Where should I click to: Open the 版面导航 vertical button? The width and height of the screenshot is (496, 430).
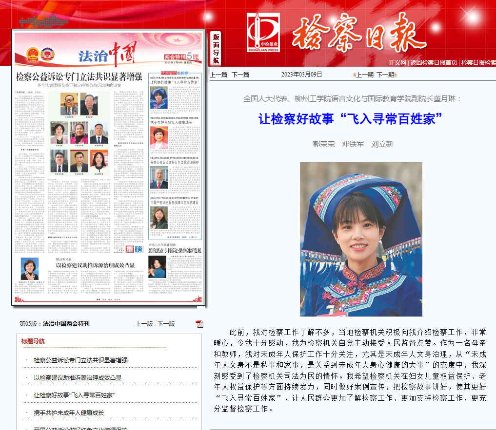(216, 48)
